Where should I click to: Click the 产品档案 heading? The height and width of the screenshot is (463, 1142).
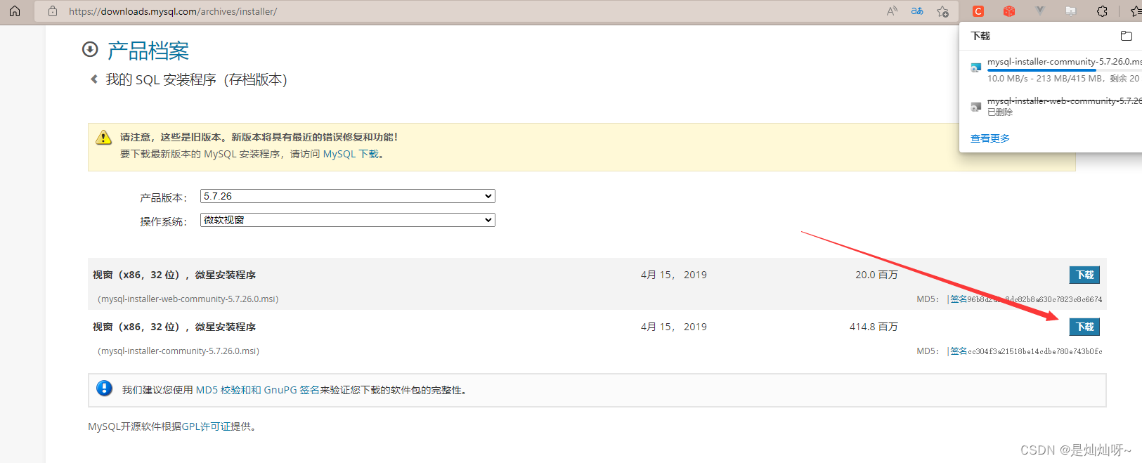pos(148,50)
